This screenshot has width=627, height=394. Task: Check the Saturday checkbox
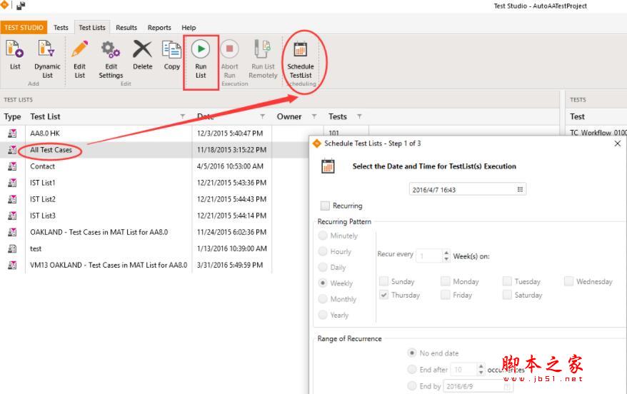click(507, 295)
